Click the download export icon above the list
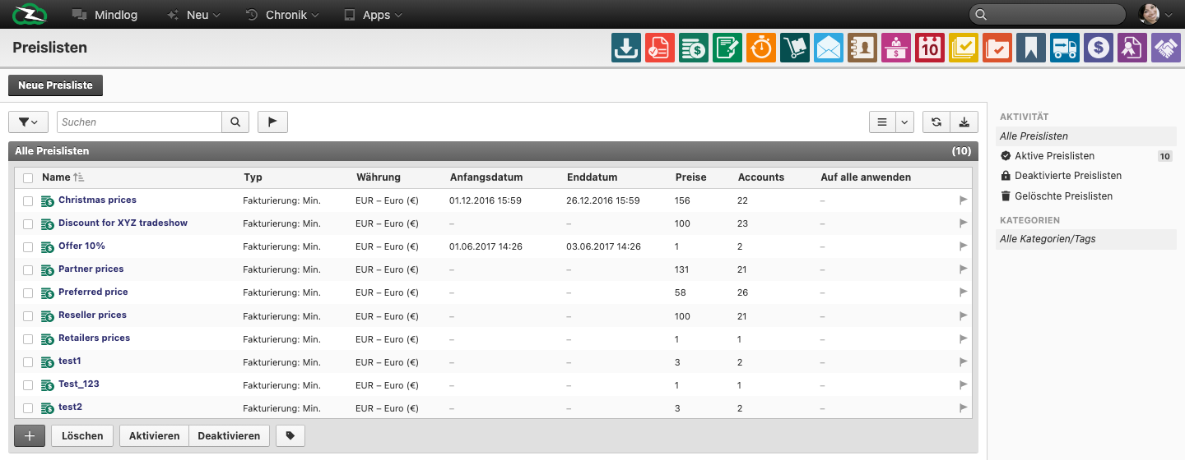 [964, 122]
